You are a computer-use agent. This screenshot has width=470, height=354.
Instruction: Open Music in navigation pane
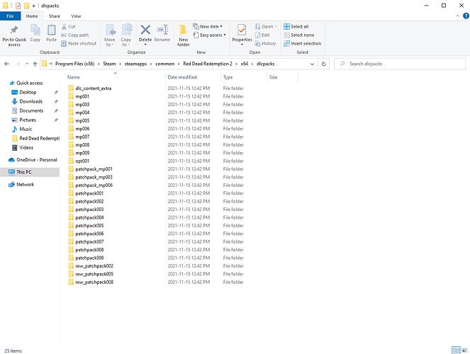tap(26, 130)
